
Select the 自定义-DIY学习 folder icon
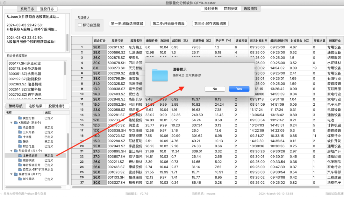pyautogui.click(x=19, y=168)
